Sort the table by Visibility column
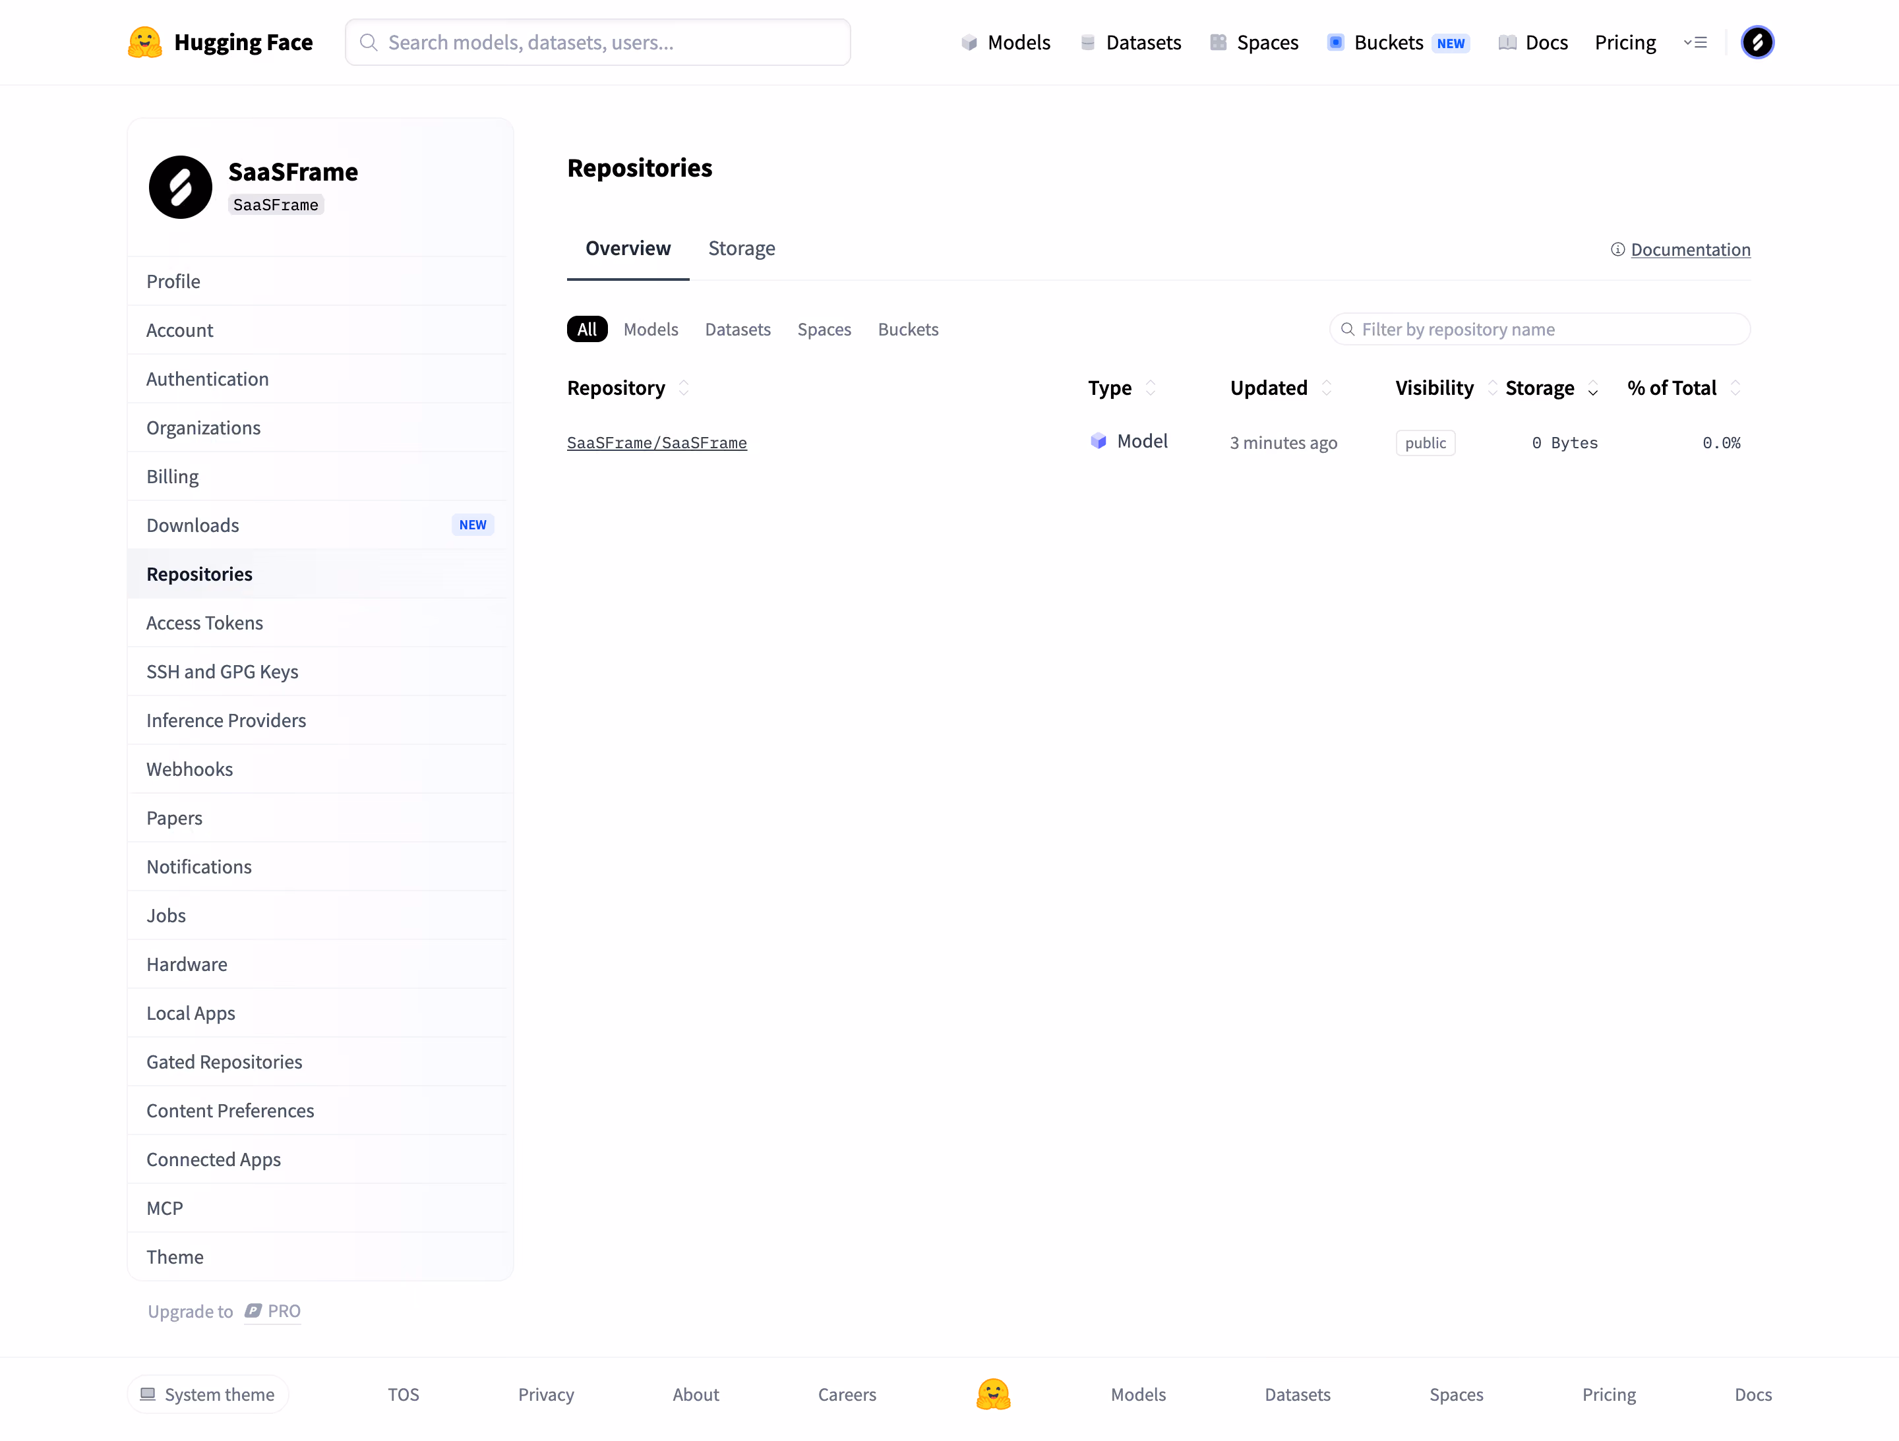Viewport: 1899px width, 1441px height. [1492, 388]
